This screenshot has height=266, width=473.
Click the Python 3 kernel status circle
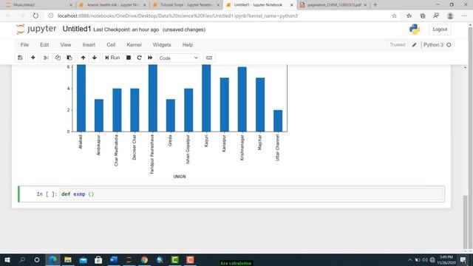click(x=449, y=44)
